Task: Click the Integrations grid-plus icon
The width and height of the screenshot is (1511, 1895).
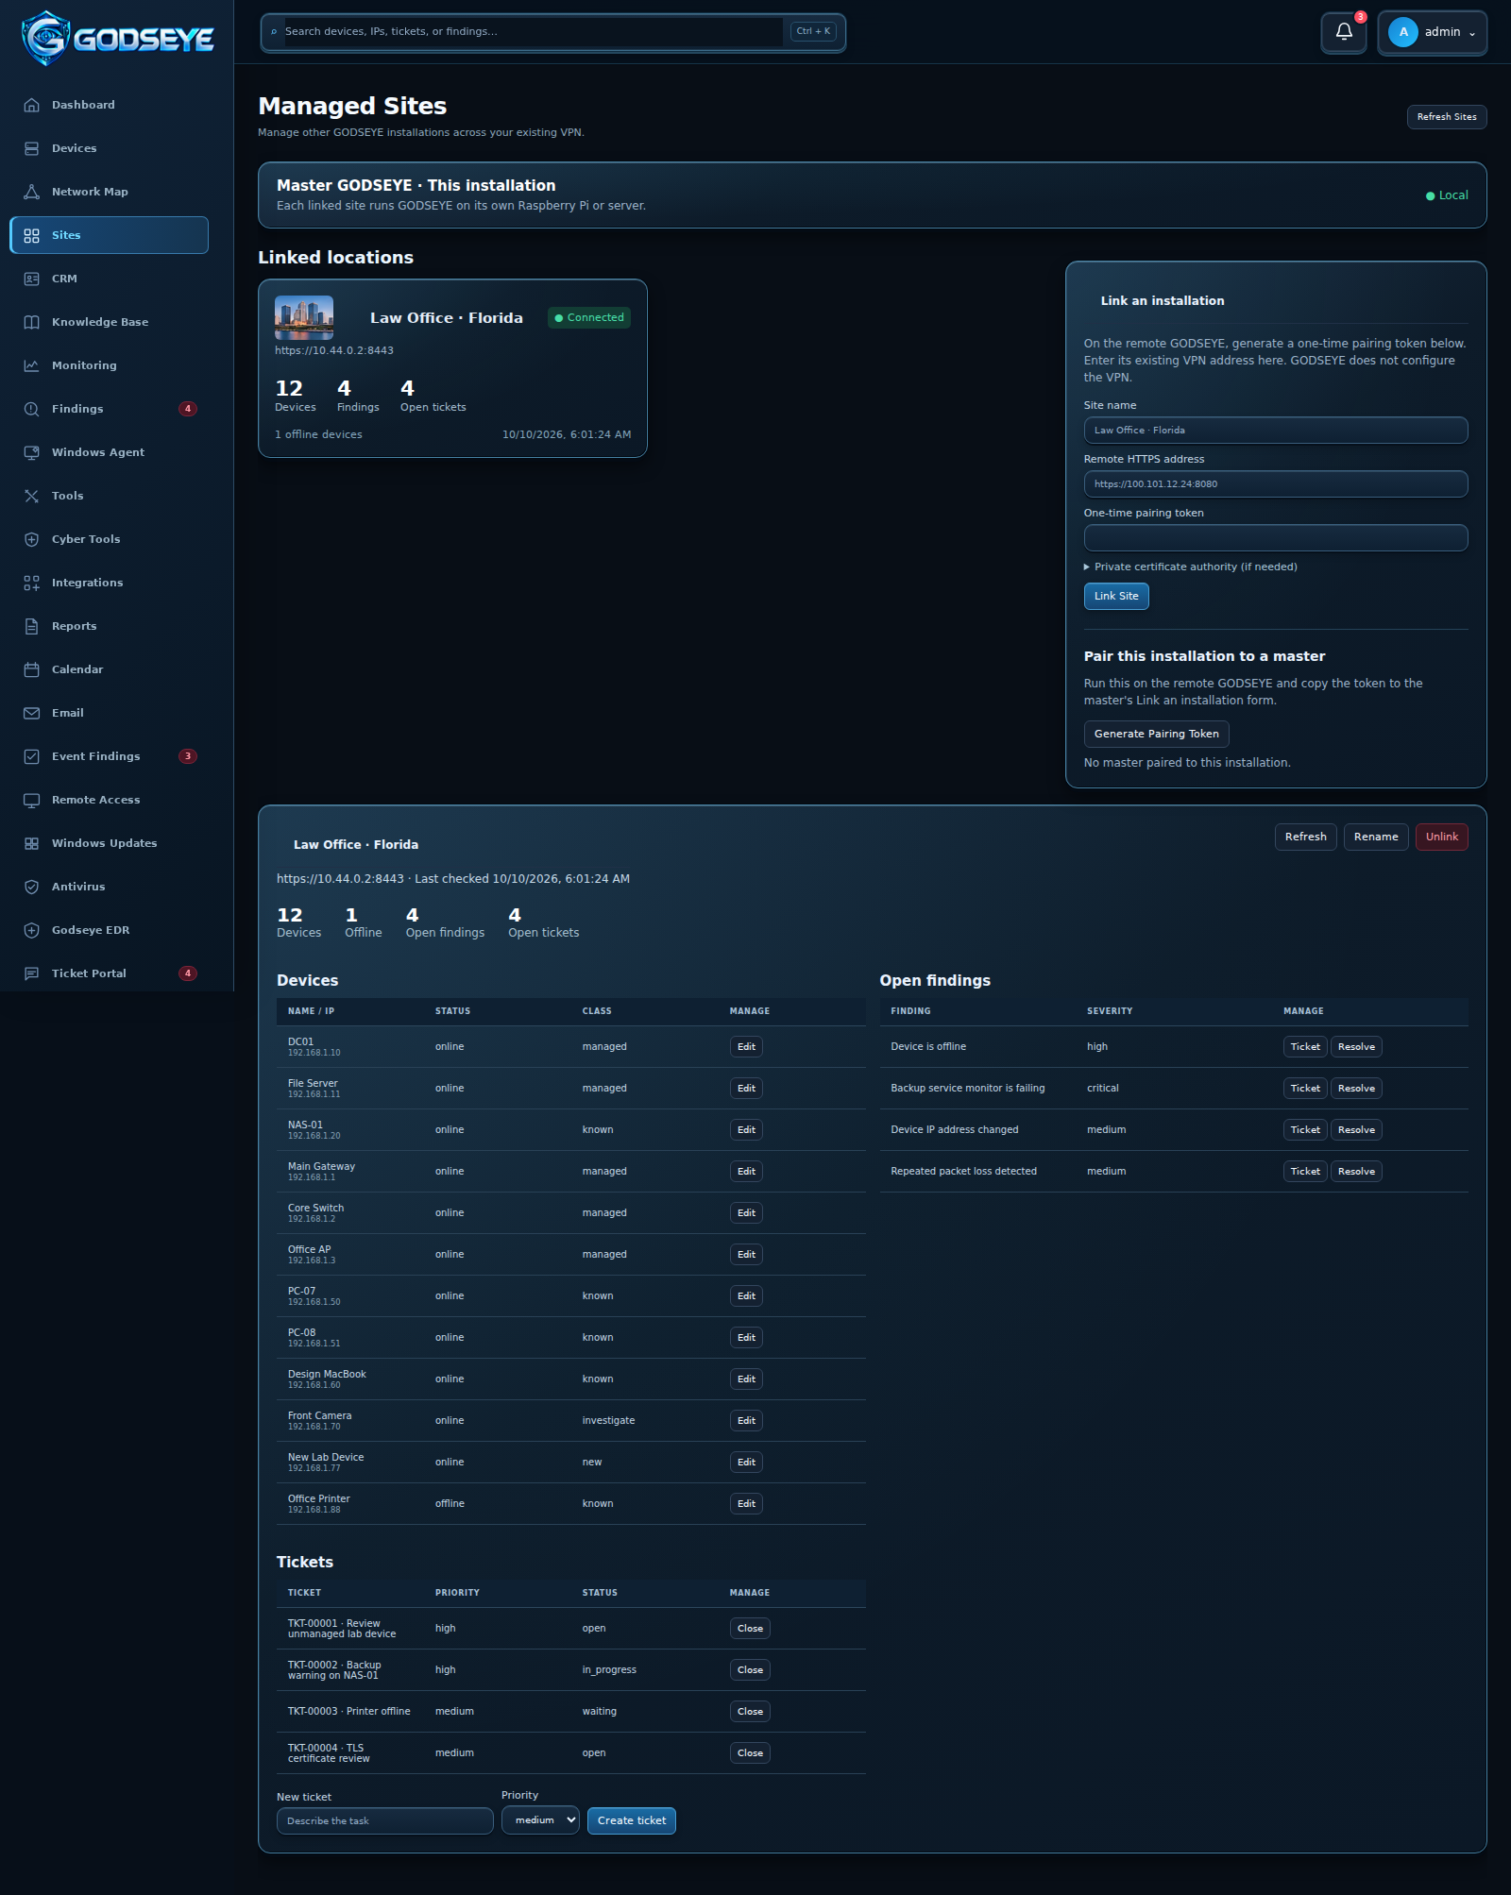Action: 31,583
